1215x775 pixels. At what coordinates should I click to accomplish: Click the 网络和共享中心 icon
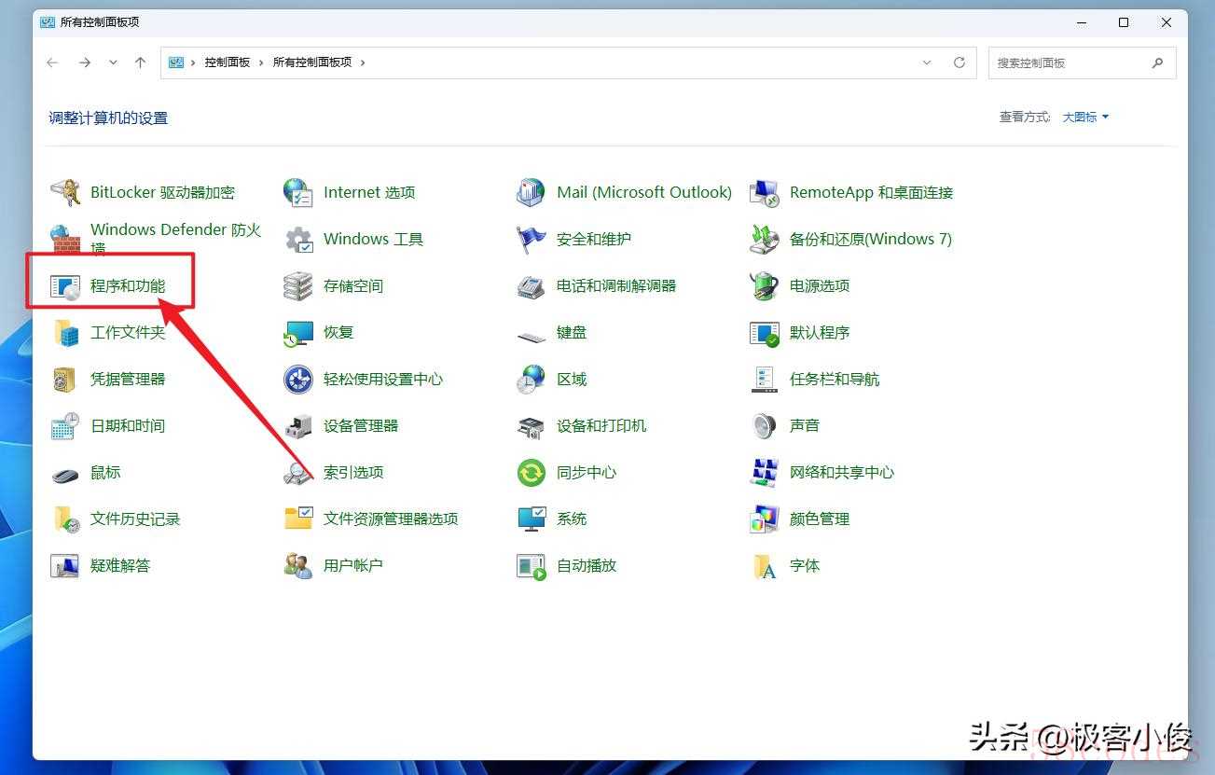pyautogui.click(x=765, y=473)
